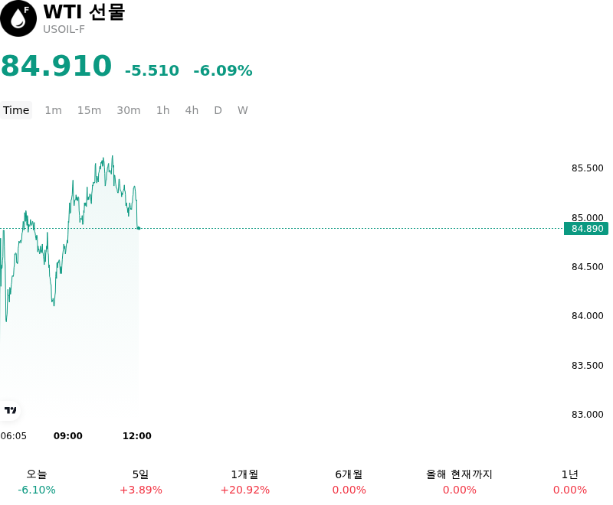Image resolution: width=613 pixels, height=505 pixels.
Task: Click the latest price dot on chart
Action: tap(139, 228)
